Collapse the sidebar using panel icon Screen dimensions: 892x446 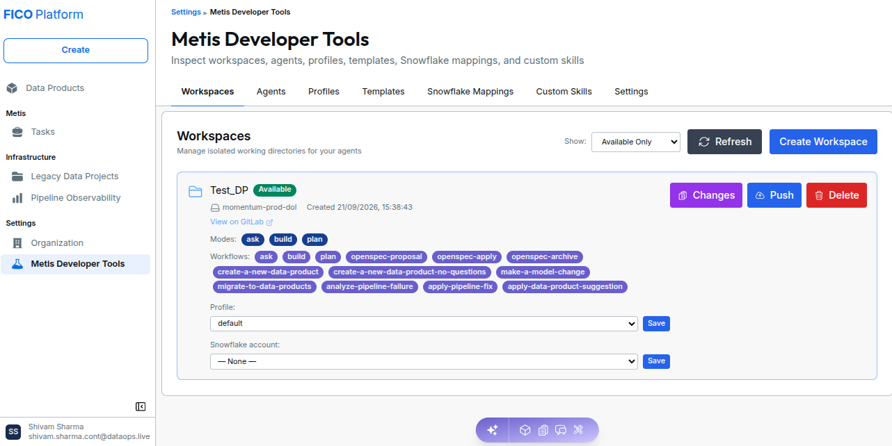pyautogui.click(x=141, y=406)
